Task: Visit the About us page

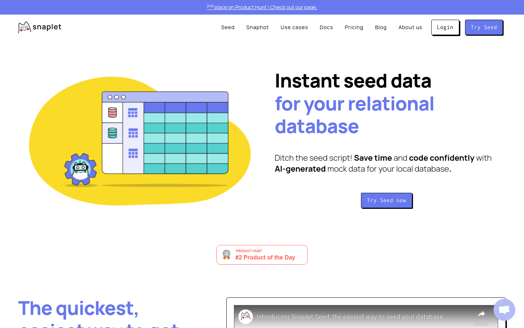Action: point(410,27)
